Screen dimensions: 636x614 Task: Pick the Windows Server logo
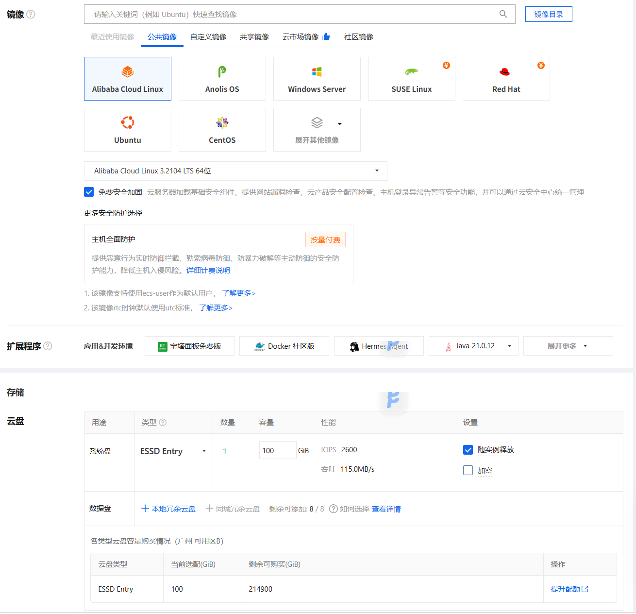pos(317,72)
